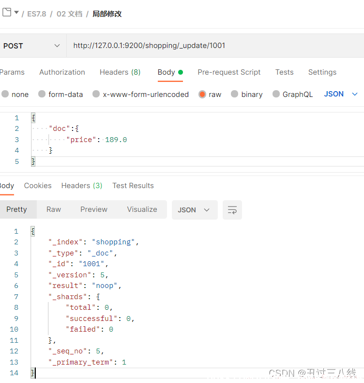The width and height of the screenshot is (364, 383).
Task: Click the request folder icon in breadcrumb
Action: pos(7,12)
